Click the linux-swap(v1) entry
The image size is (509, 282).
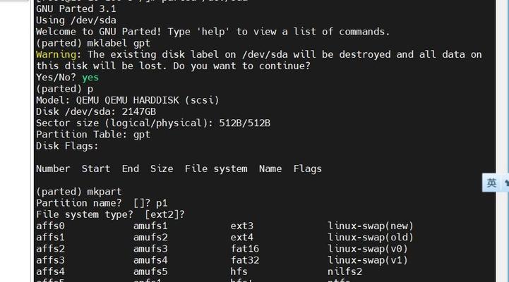pos(368,260)
